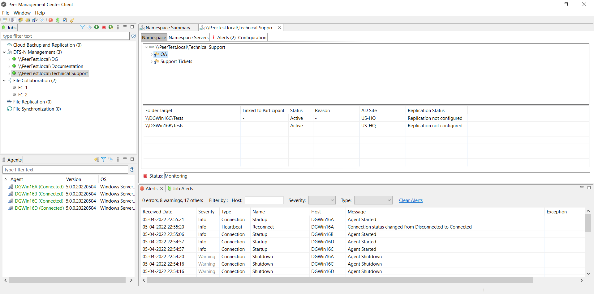Collapse the Technical Support namespace root
This screenshot has width=594, height=294.
(147, 47)
